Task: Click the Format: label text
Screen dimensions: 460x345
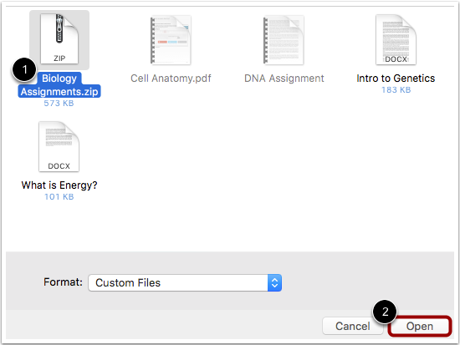Action: pos(63,282)
